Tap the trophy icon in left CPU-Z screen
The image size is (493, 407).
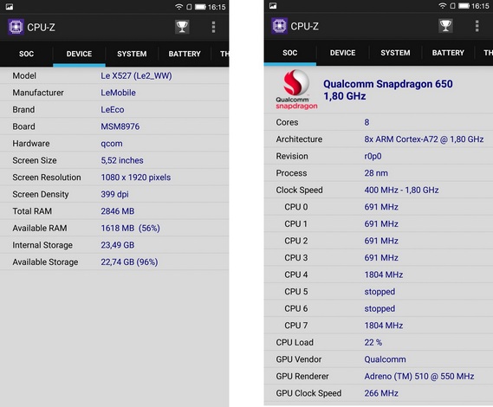[182, 27]
